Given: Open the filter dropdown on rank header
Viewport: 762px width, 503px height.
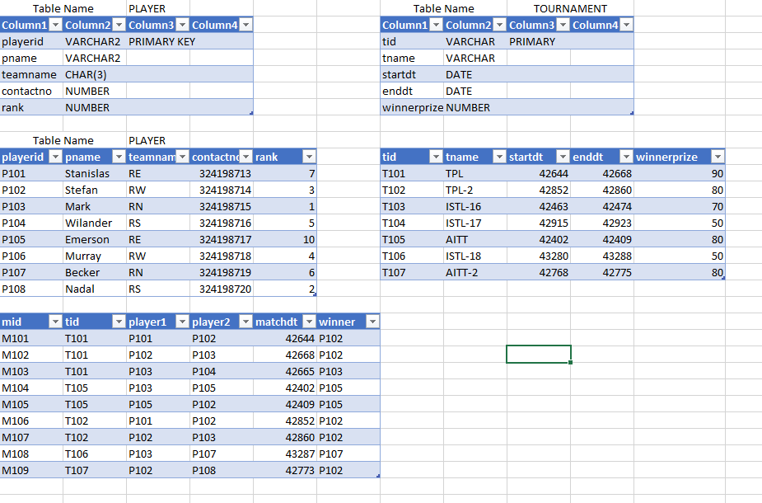Looking at the screenshot, I should [308, 157].
